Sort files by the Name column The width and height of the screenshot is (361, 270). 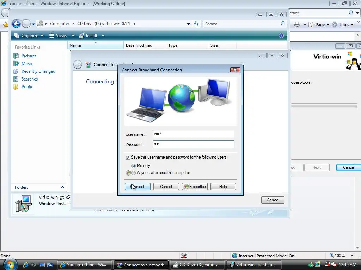(95, 45)
